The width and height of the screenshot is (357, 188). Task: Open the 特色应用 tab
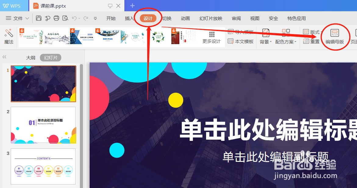pyautogui.click(x=296, y=18)
